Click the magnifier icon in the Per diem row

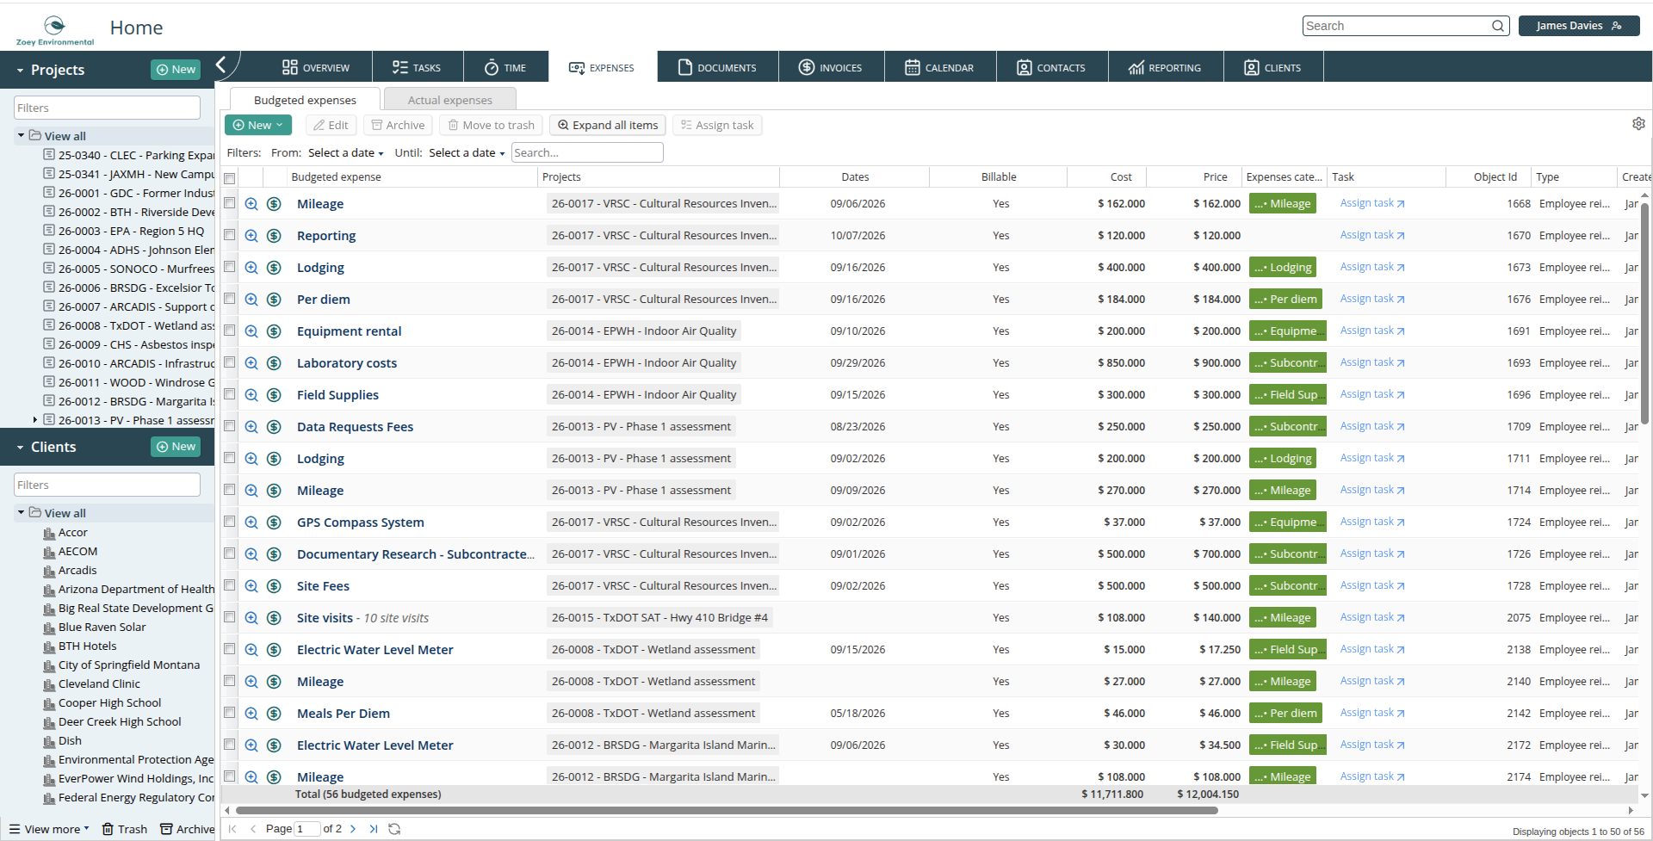click(251, 300)
